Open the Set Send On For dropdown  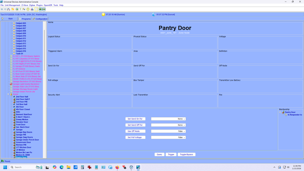coord(168,119)
